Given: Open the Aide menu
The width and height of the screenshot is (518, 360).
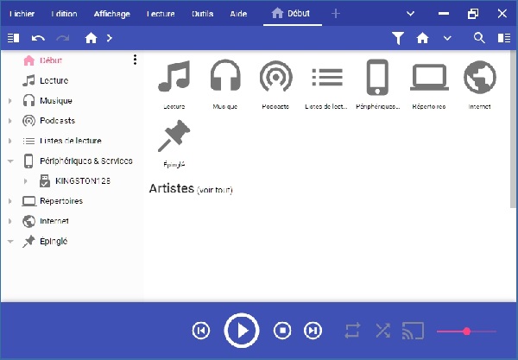Looking at the screenshot, I should 238,14.
